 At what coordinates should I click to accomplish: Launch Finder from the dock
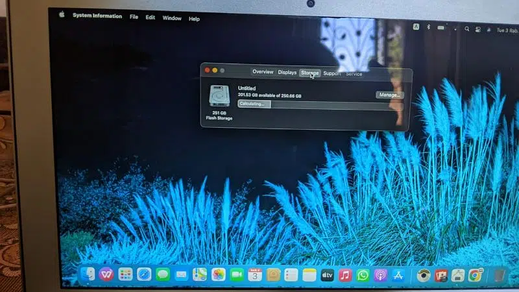pos(88,274)
